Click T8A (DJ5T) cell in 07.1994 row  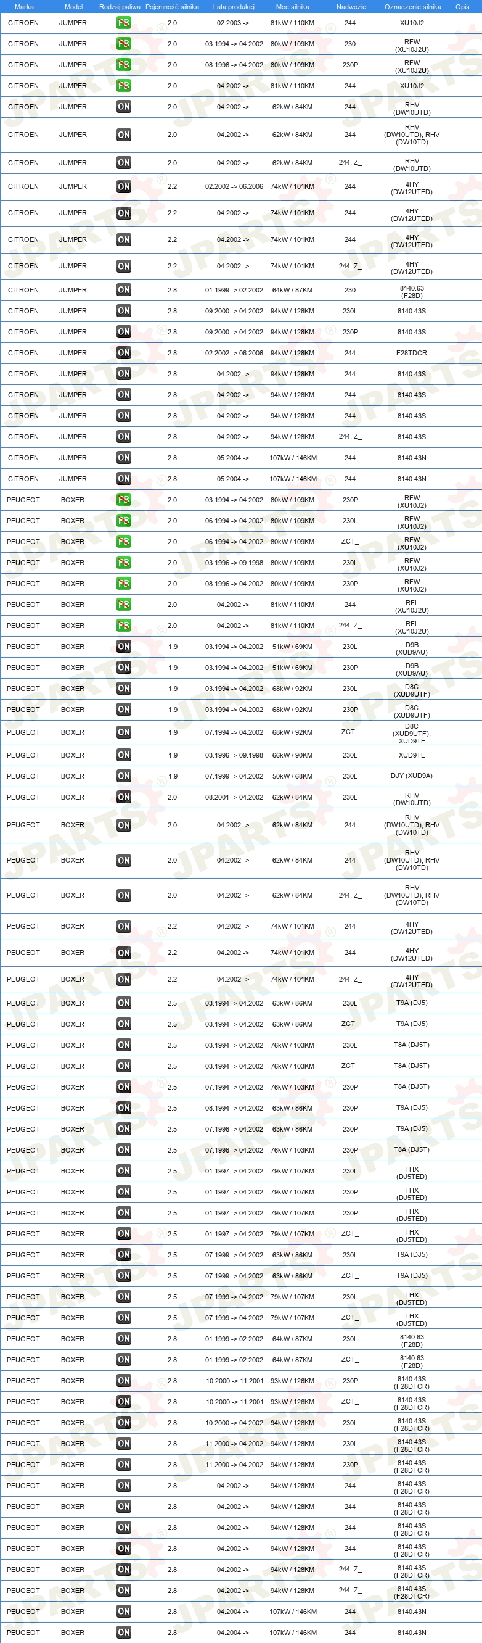(412, 1087)
